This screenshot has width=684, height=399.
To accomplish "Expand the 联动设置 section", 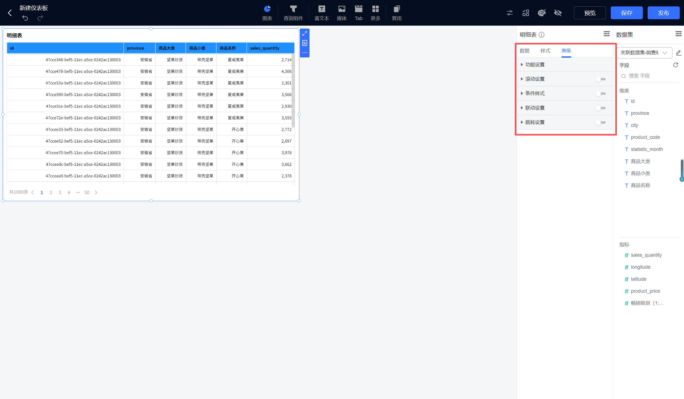I will [x=534, y=108].
